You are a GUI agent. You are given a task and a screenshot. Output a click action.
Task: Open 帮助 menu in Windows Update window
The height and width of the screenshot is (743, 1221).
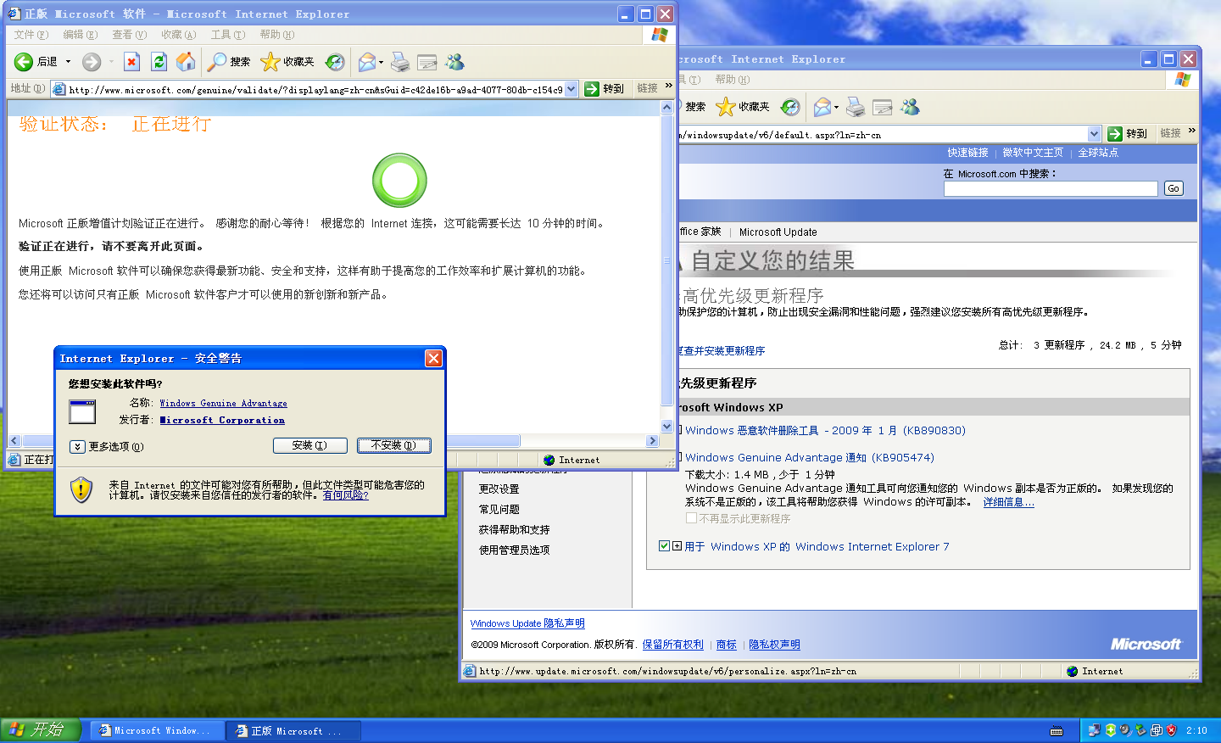(733, 80)
